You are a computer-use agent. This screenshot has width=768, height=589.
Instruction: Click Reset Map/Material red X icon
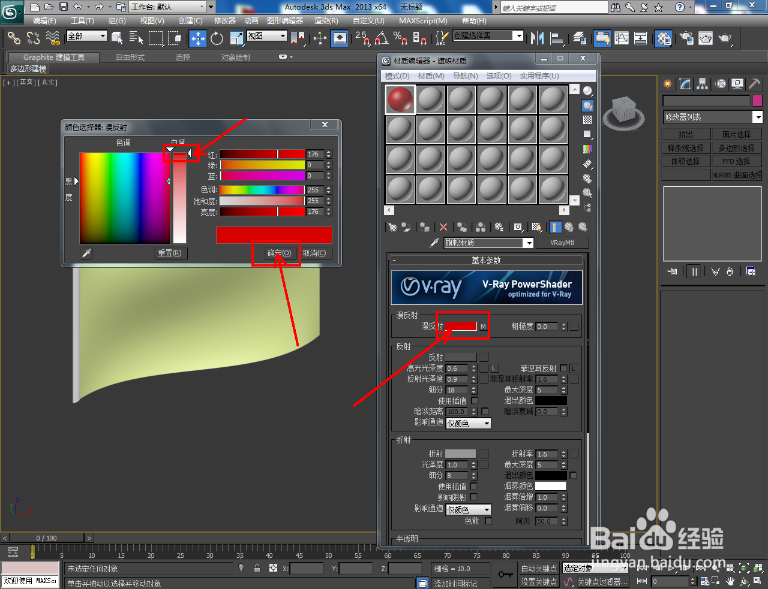coord(443,227)
